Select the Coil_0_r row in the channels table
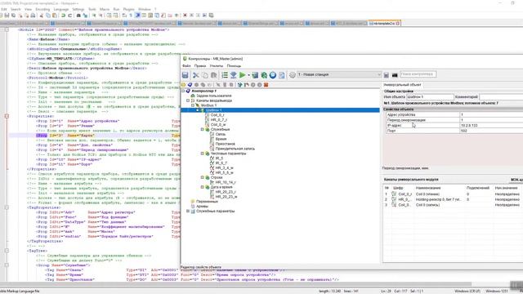Image resolution: width=523 pixels, height=294 pixels. (x=453, y=194)
